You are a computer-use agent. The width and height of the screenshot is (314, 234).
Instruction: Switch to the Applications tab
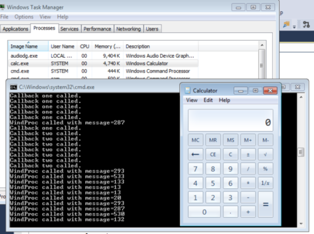[x=15, y=29]
